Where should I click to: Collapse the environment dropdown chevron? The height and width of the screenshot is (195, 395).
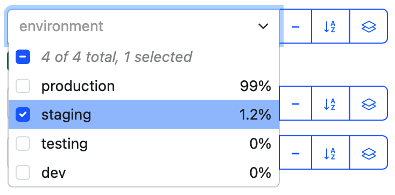[x=263, y=26]
